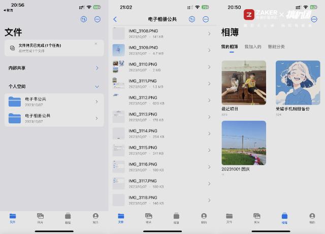This screenshot has width=325, height=234.
Task: Tap the chevron next to IMG_3112.PNG
Action: click(209, 100)
